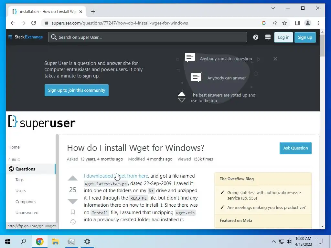Open the help question-mark icon

256,37
